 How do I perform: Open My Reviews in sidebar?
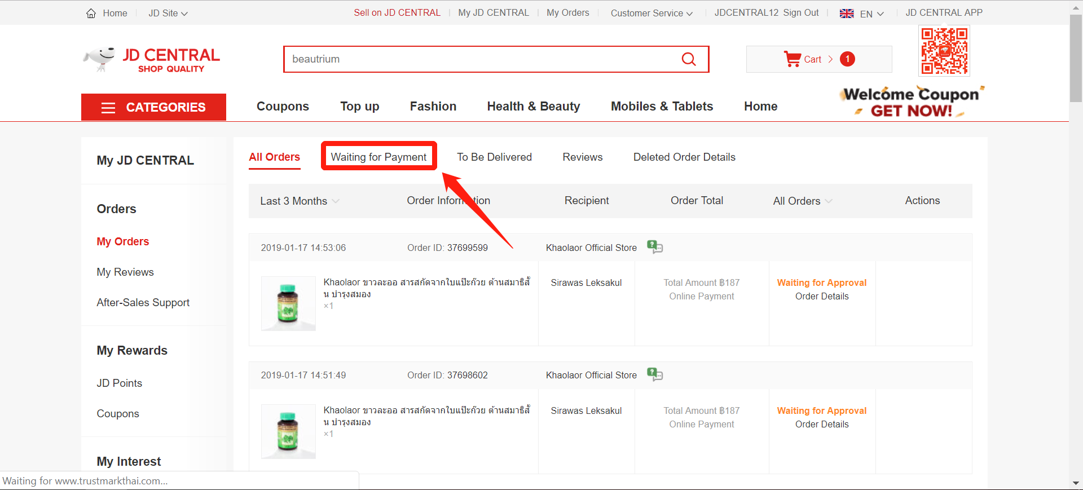125,272
